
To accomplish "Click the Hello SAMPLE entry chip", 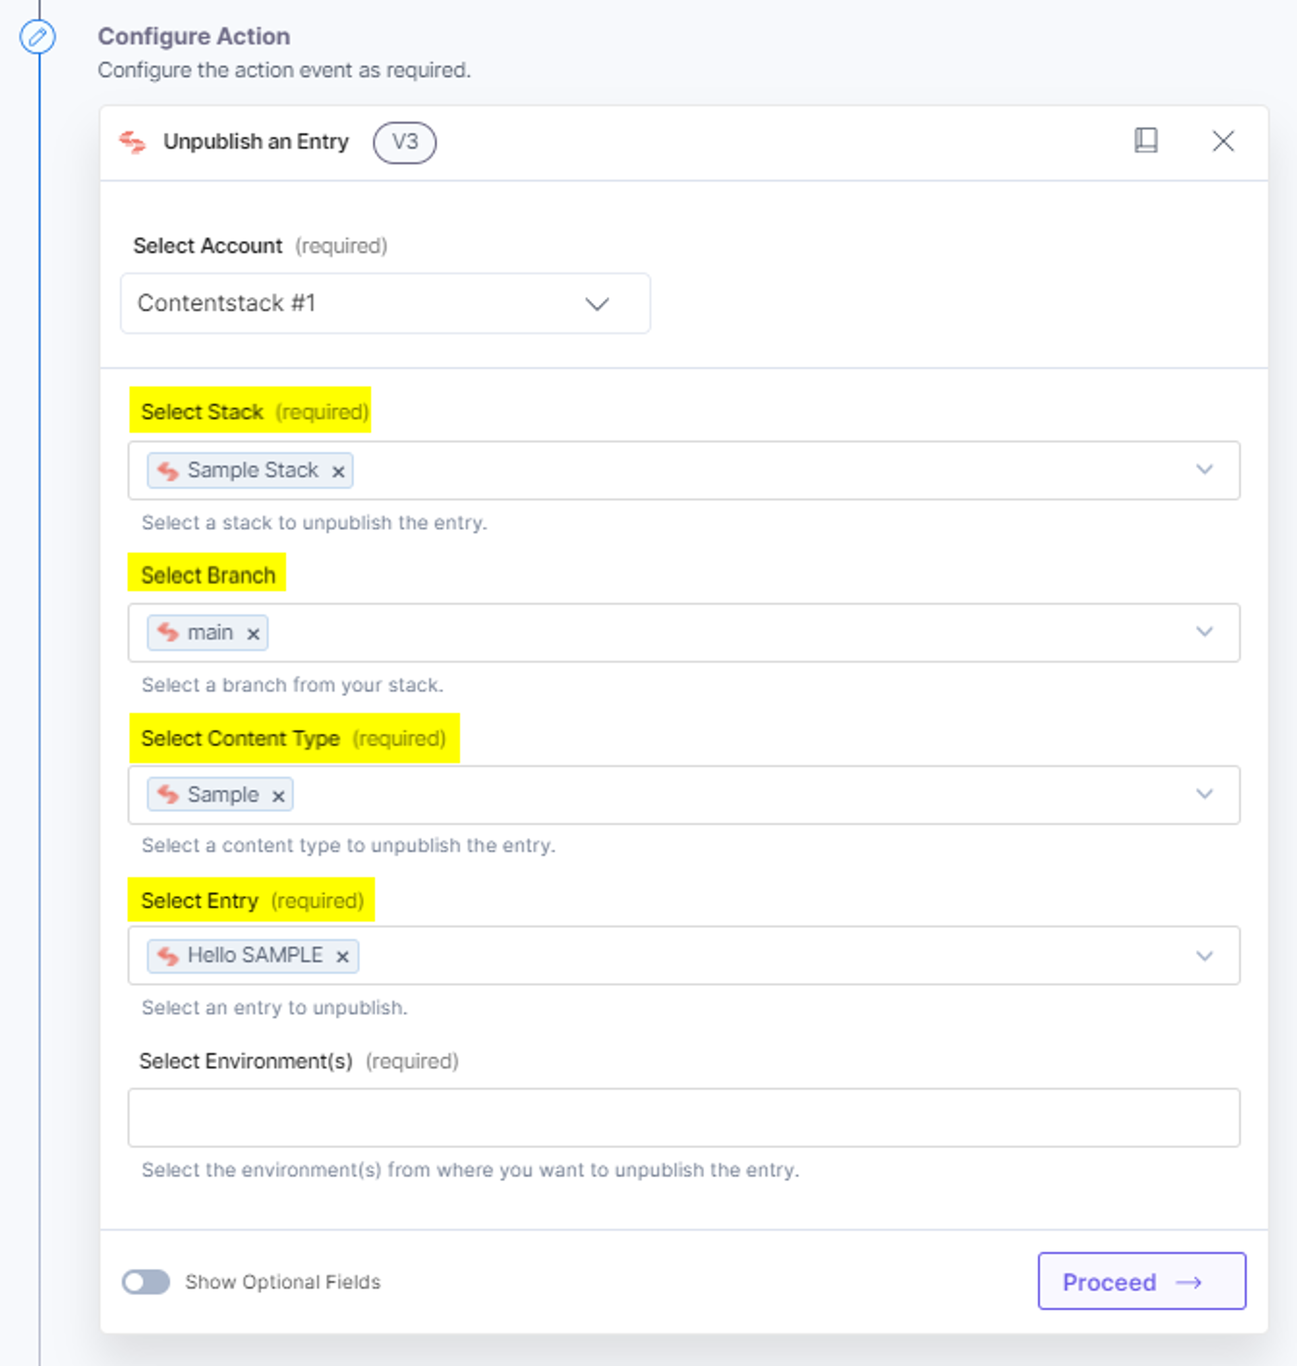I will click(252, 955).
